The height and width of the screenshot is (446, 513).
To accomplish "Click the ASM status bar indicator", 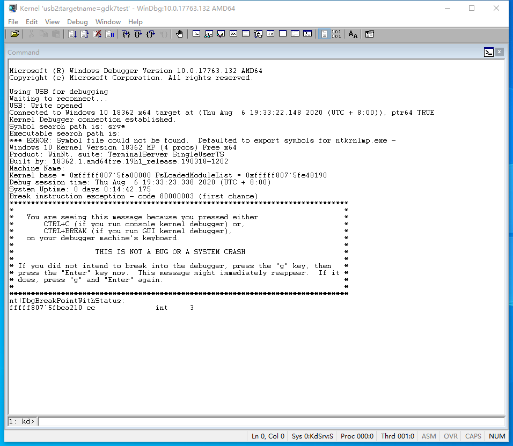I will (429, 436).
